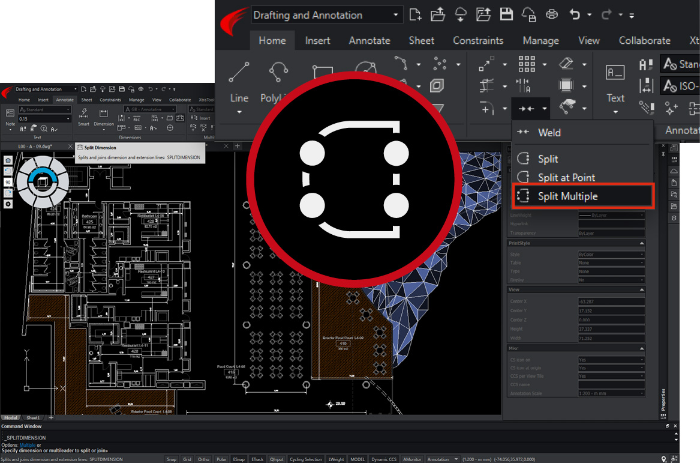Click the Print icon in enlarged toolbar
Viewport: 700px width, 463px height.
552,15
